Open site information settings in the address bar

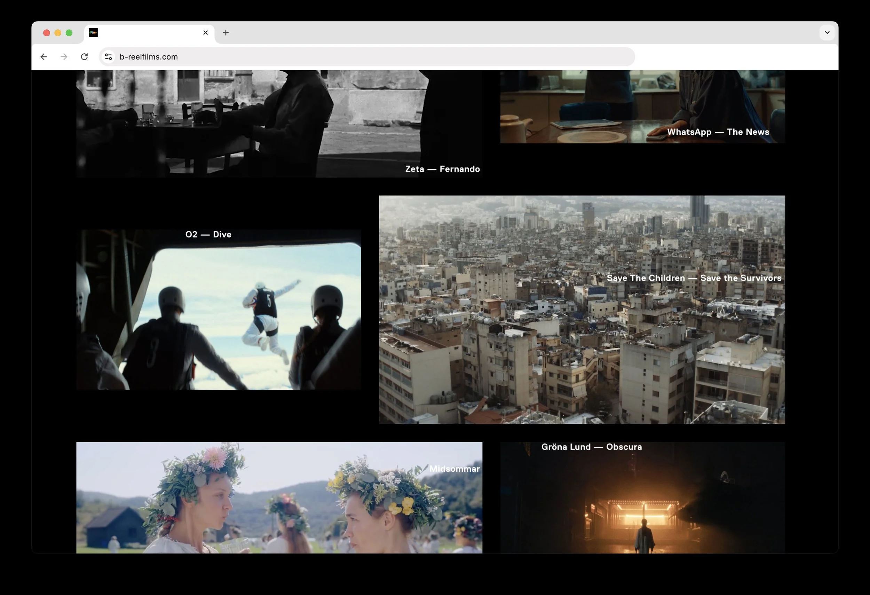[108, 56]
